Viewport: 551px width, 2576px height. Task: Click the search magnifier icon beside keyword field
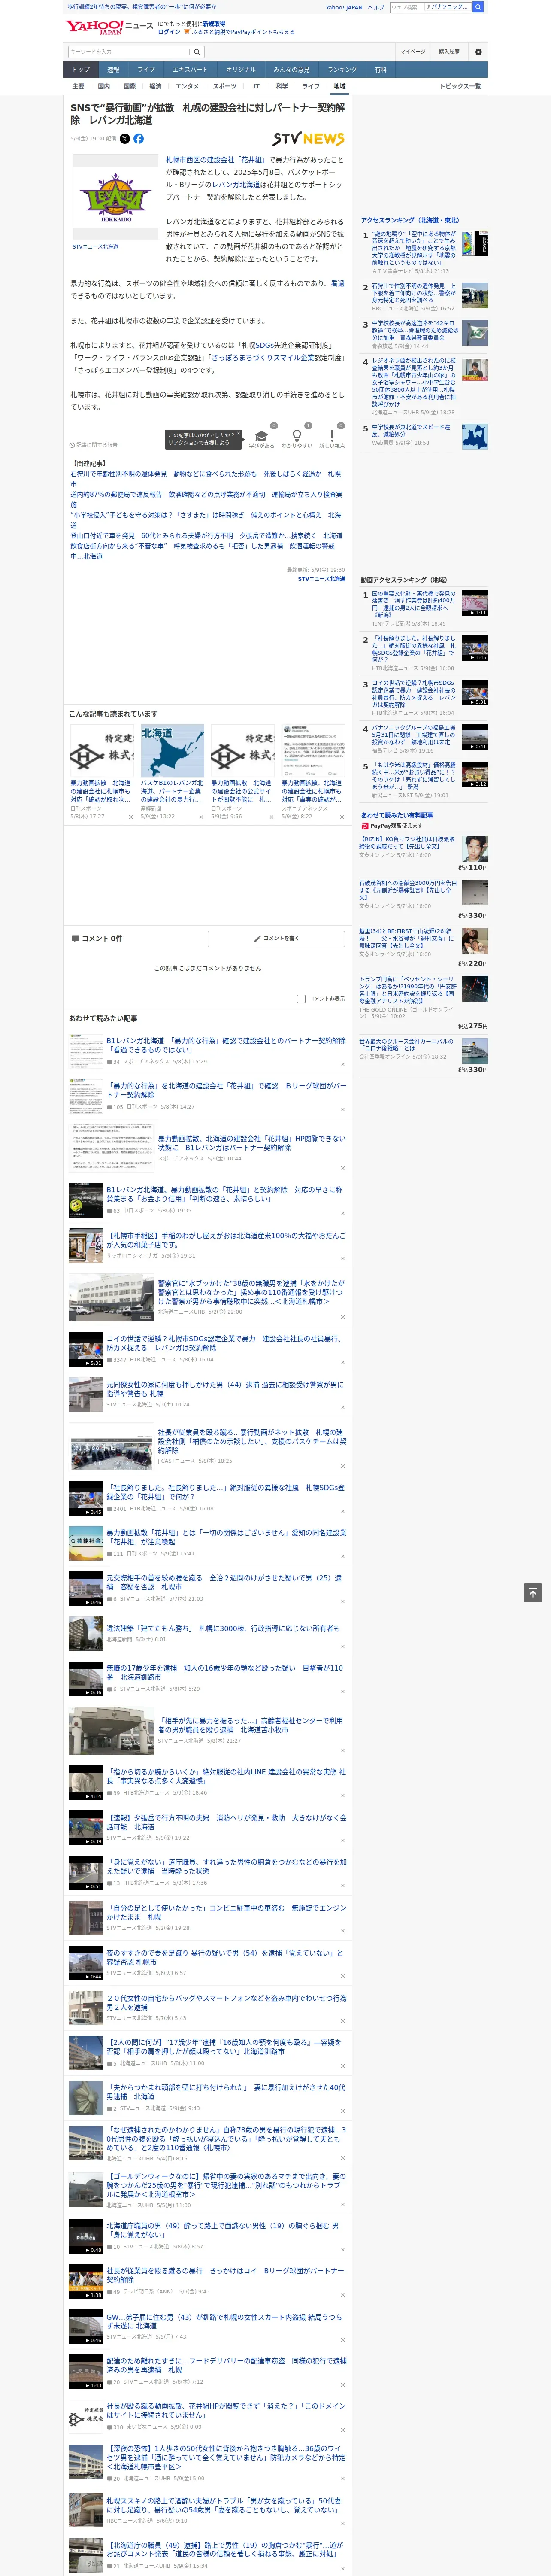pos(197,51)
